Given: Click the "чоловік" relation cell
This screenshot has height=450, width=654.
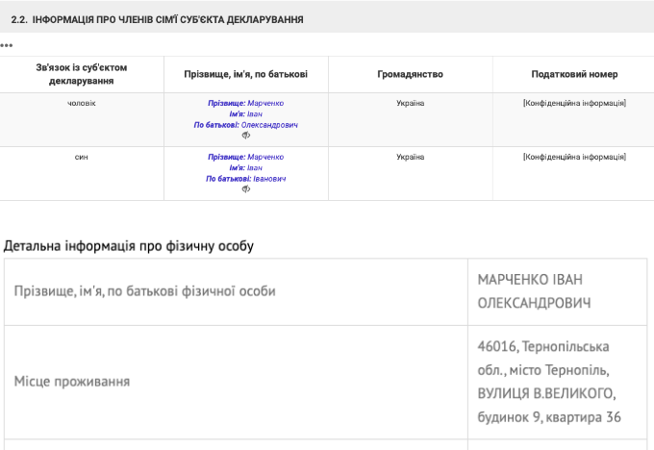Looking at the screenshot, I should click(82, 103).
